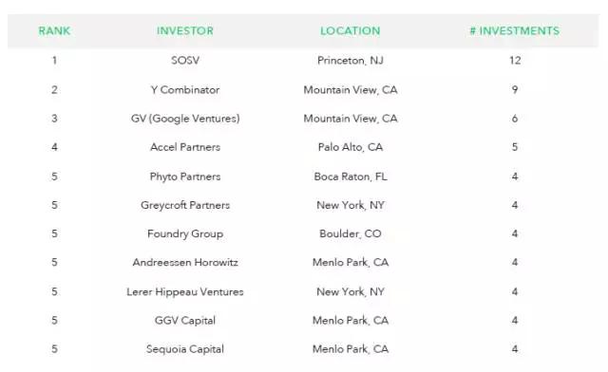Click the Boulder, CO location cell
608x372 pixels.
click(x=351, y=234)
